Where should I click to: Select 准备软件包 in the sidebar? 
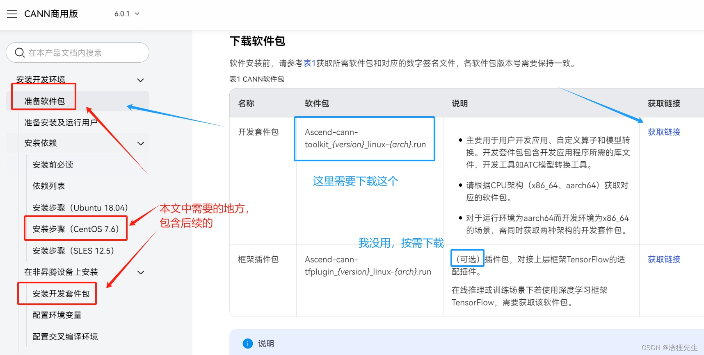[x=44, y=101]
